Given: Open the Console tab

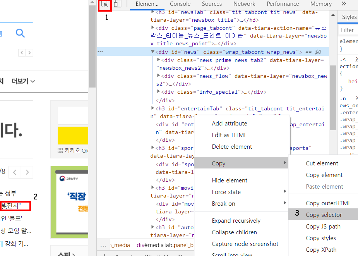Looking at the screenshot, I should pos(180,4).
